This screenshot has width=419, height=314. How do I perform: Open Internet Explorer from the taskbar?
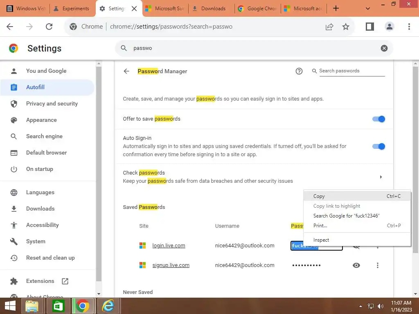click(108, 306)
